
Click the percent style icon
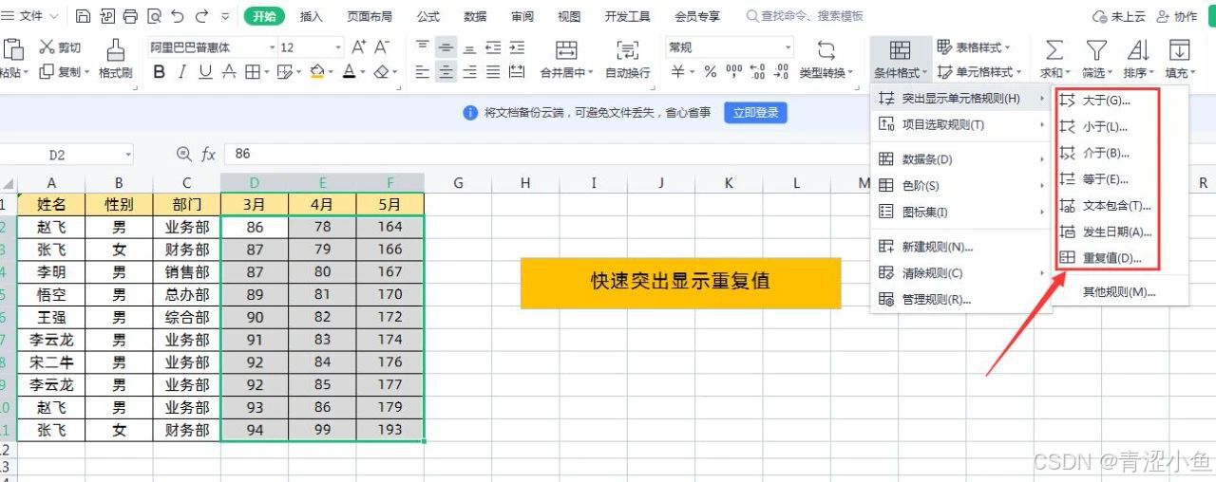click(711, 72)
